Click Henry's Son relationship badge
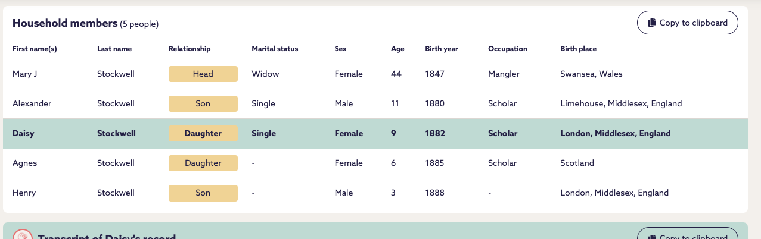The width and height of the screenshot is (761, 239). point(203,193)
